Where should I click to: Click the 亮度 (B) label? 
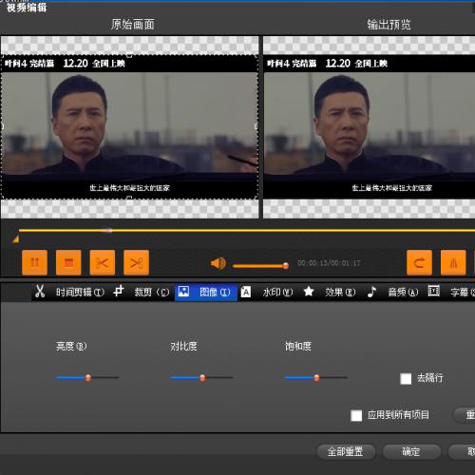(x=71, y=346)
